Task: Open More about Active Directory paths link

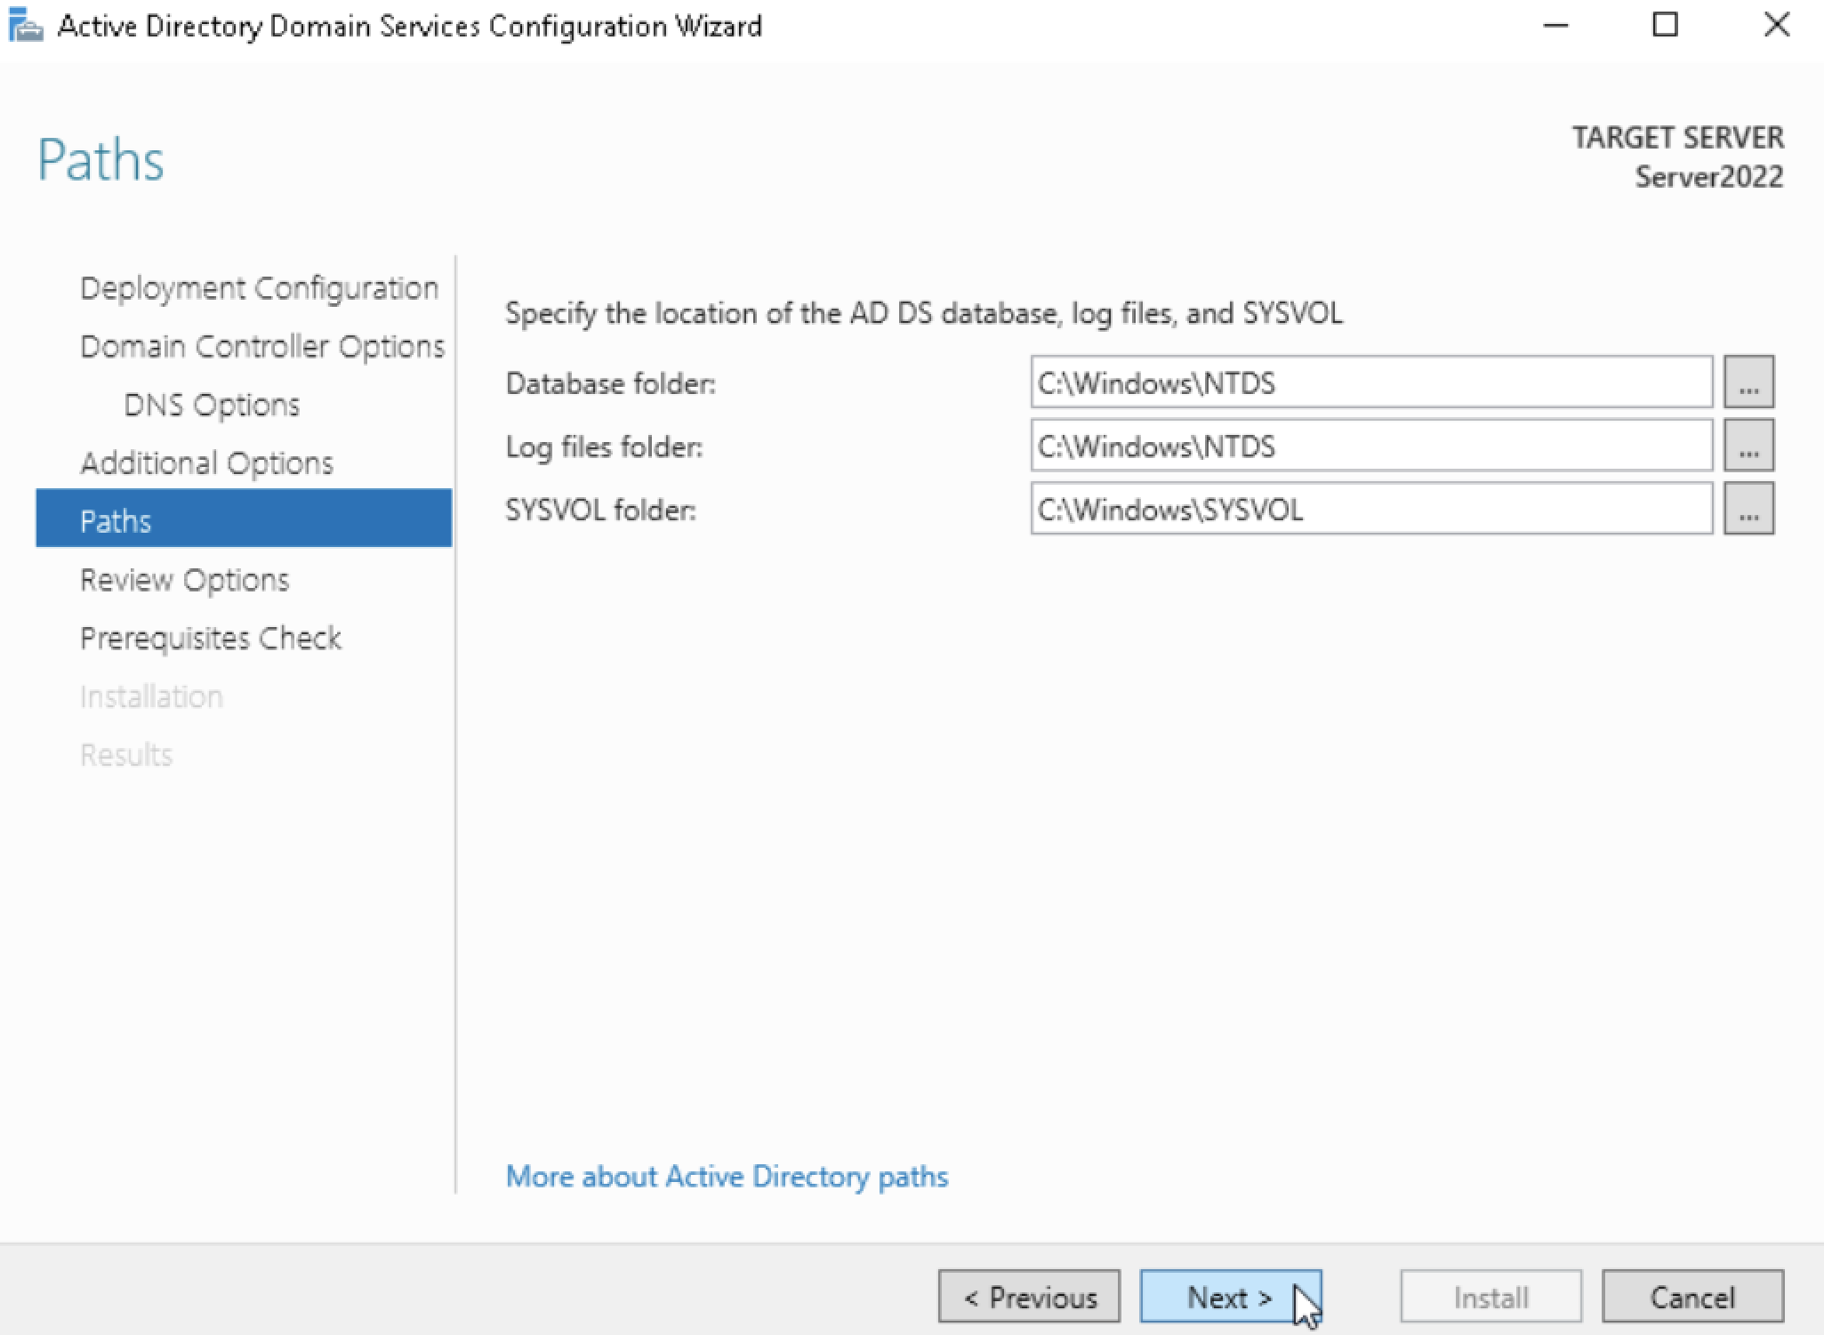Action: 727,1177
